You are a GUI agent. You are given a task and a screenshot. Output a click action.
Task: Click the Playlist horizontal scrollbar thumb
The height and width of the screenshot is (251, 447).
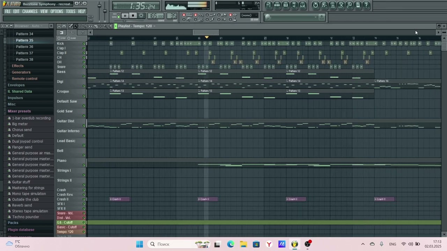[206, 32]
